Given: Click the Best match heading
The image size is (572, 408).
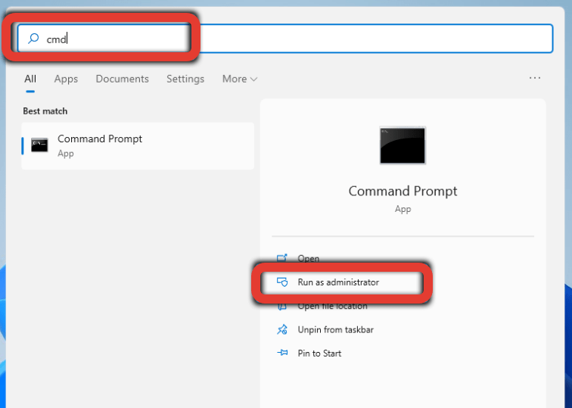Looking at the screenshot, I should tap(45, 111).
